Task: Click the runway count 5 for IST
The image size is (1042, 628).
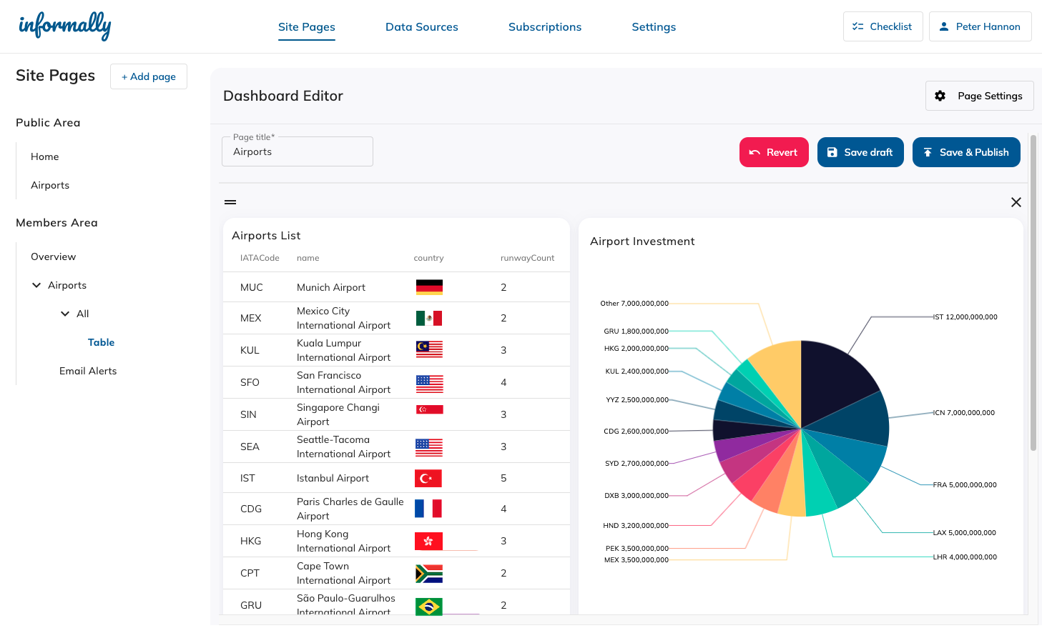Action: 503,478
